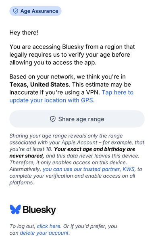The height and width of the screenshot is (244, 154).
Task: Click the shield checkmark icon beside Share age range
Action: pyautogui.click(x=53, y=119)
